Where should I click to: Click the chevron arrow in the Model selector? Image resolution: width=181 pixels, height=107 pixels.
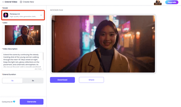(x=41, y=15)
